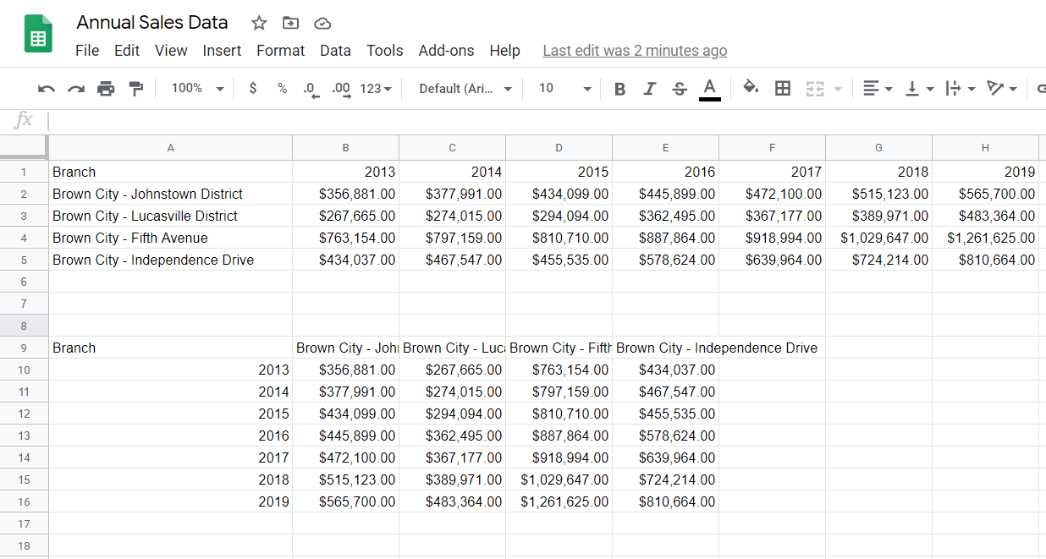Open the Add-ons menu
This screenshot has width=1046, height=559.
click(446, 51)
